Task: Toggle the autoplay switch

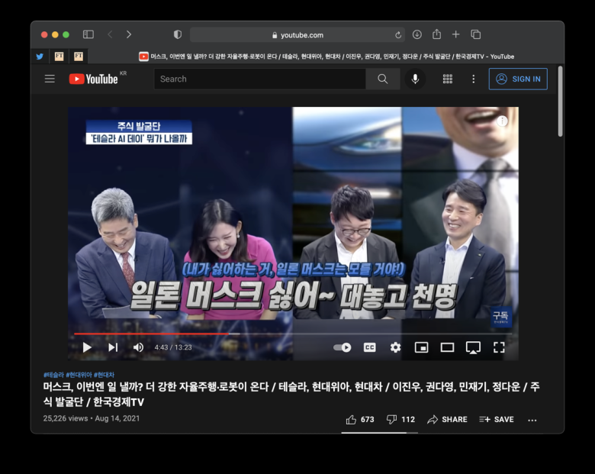Action: 343,347
